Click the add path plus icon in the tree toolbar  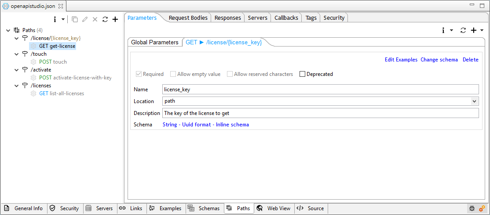click(x=115, y=19)
